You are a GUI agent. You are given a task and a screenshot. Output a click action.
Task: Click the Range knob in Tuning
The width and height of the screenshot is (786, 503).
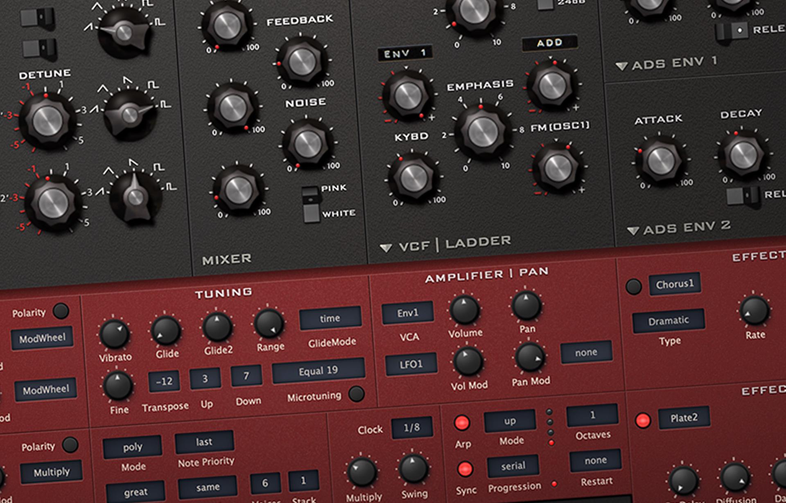[x=269, y=323]
